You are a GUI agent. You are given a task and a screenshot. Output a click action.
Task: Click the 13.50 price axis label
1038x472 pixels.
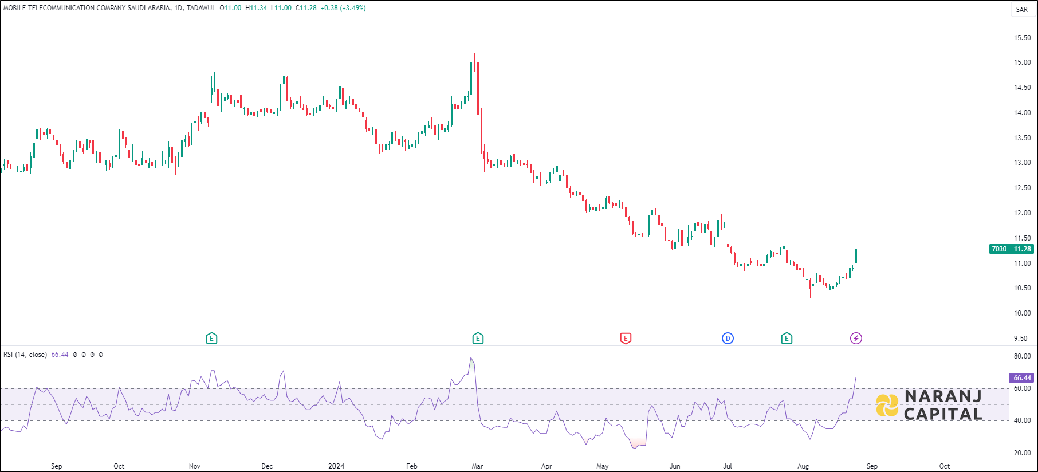(1022, 138)
